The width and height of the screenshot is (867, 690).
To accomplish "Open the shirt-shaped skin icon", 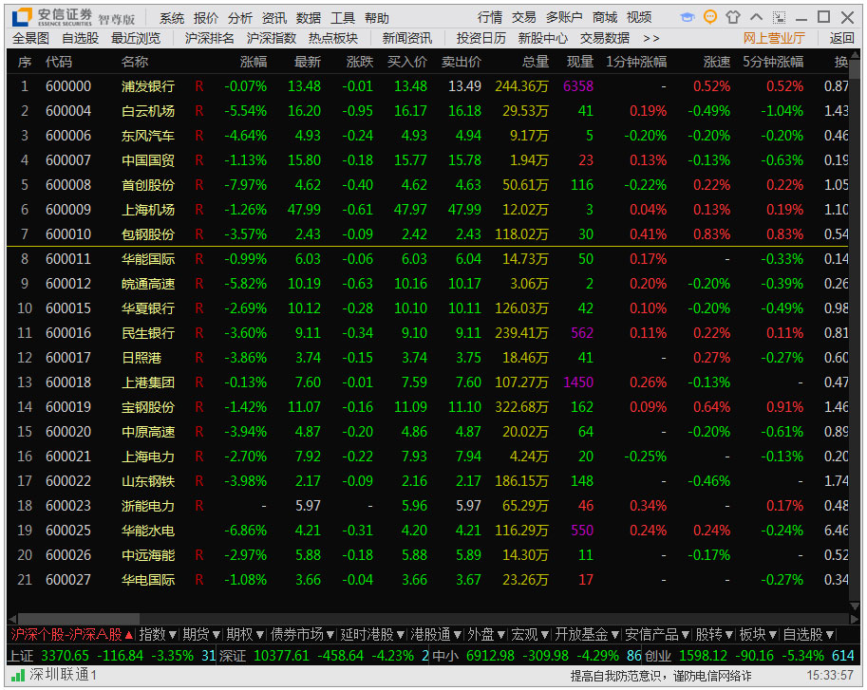I will coord(733,17).
